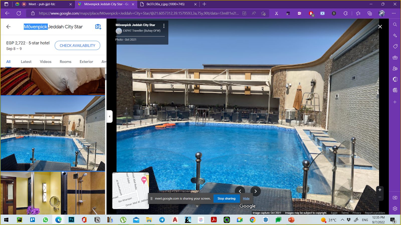Image resolution: width=401 pixels, height=225 pixels.
Task: Add a photo using the camera icon
Action: click(98, 27)
